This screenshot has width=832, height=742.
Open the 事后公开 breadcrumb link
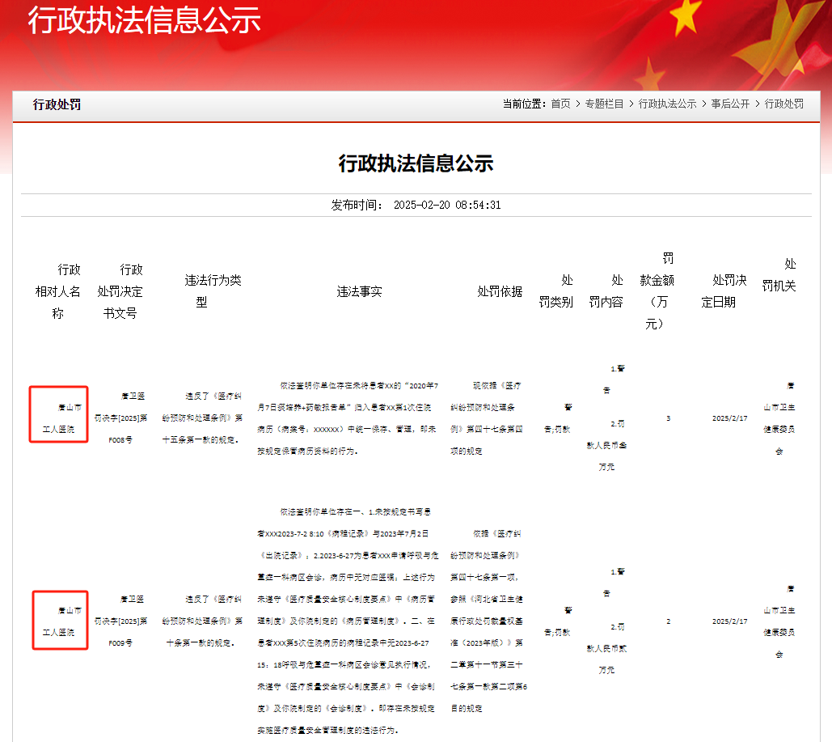pos(730,104)
